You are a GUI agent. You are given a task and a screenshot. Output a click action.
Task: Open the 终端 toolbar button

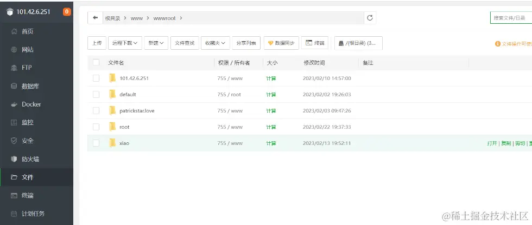point(314,43)
